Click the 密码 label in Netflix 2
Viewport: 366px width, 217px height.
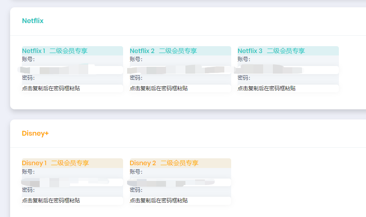point(136,78)
